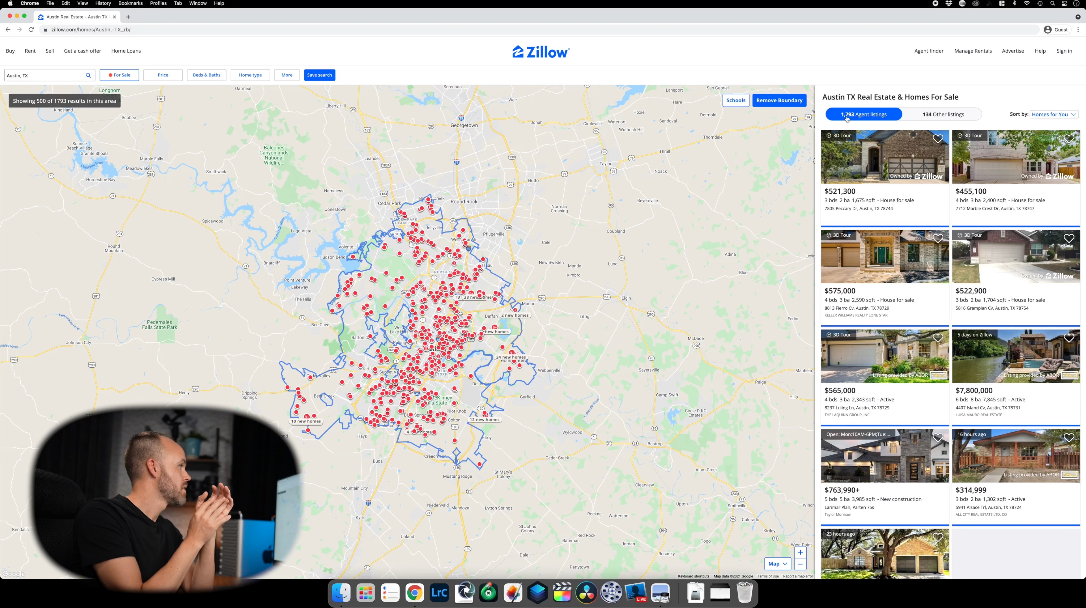Open Home Loans menu
Viewport: 1086px width, 608px height.
[x=126, y=51]
